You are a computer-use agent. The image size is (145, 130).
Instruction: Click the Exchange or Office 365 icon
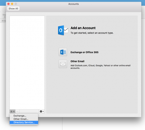tap(63, 52)
